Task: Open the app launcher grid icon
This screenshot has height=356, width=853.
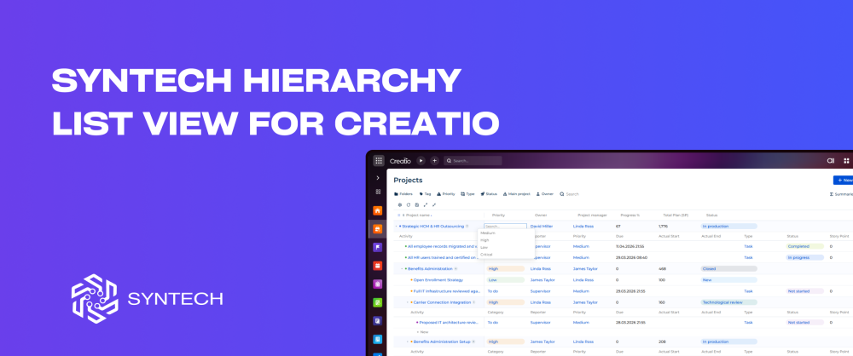Action: pos(379,160)
